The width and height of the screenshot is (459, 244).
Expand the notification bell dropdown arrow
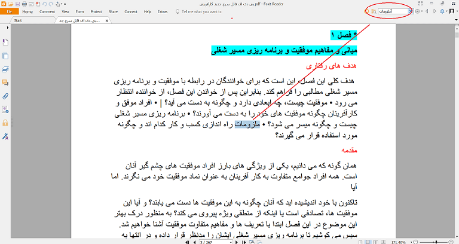click(x=446, y=11)
